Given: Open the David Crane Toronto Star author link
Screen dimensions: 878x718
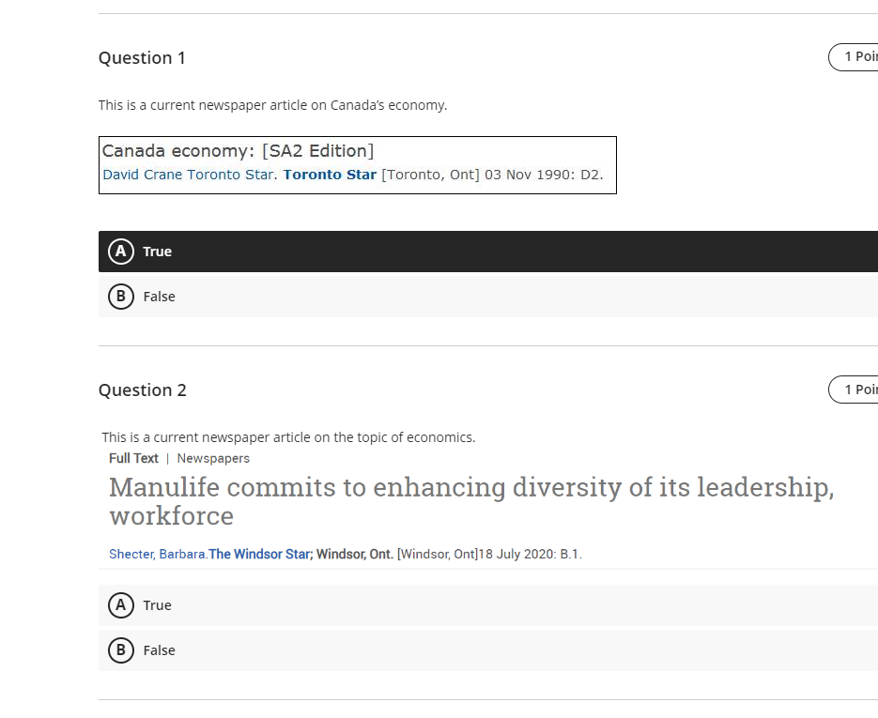Looking at the screenshot, I should point(188,175).
